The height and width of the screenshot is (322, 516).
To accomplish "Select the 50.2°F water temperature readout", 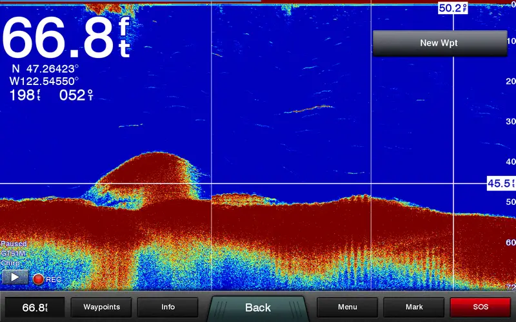I will [453, 8].
